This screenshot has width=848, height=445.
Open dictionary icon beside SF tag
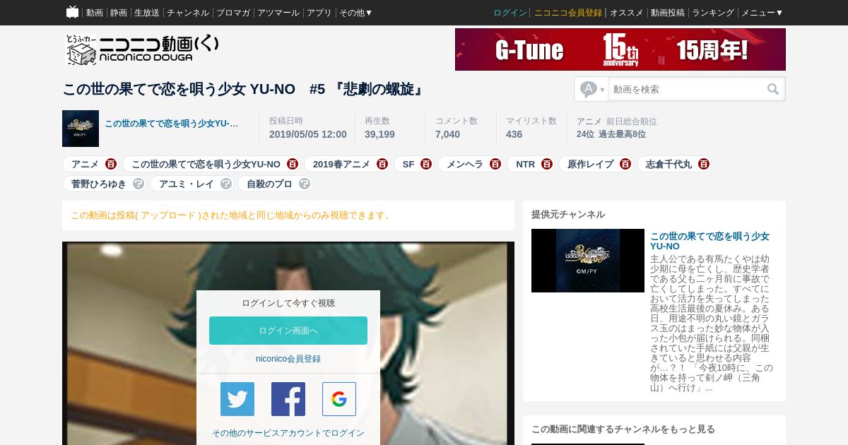click(426, 164)
